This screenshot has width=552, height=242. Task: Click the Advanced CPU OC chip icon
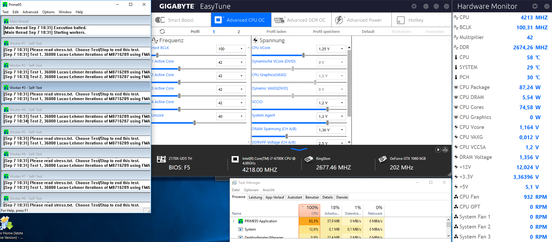coord(219,20)
